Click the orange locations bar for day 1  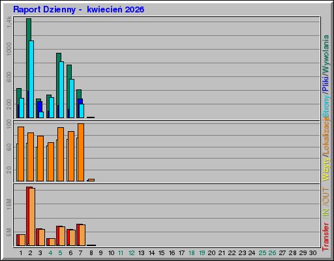pos(21,154)
